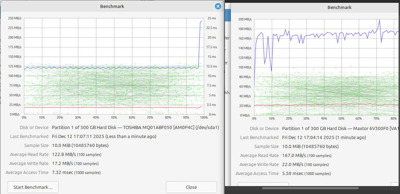
Task: Click the '60 MB/s' axis label on Maxtor chart
Action: point(246,86)
